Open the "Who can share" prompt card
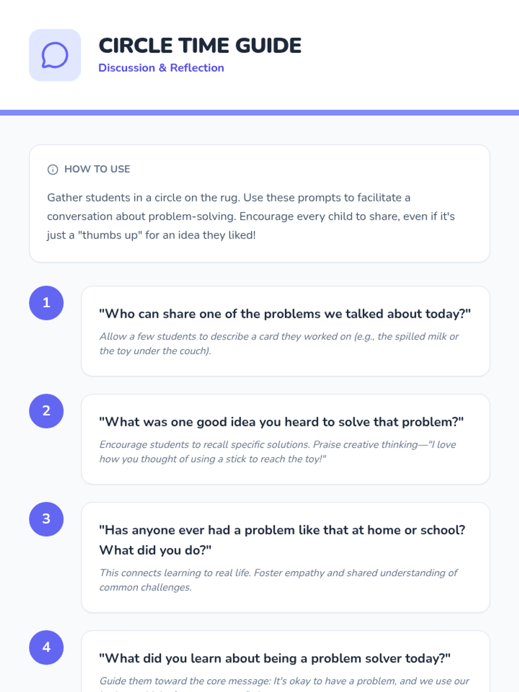Viewport: 519px width, 692px height. 285,331
